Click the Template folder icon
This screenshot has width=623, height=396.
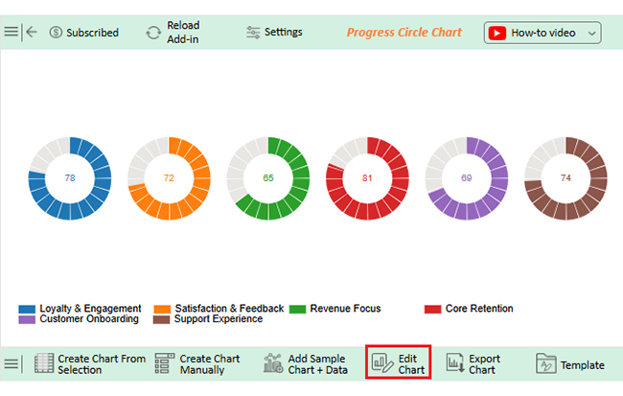pyautogui.click(x=545, y=364)
